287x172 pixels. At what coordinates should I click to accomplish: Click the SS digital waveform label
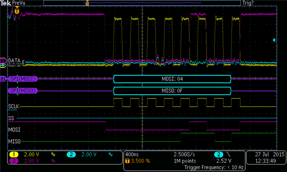point(11,118)
